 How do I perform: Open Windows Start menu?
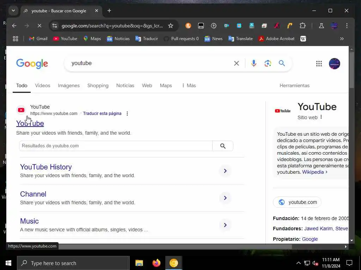pyautogui.click(x=8, y=263)
